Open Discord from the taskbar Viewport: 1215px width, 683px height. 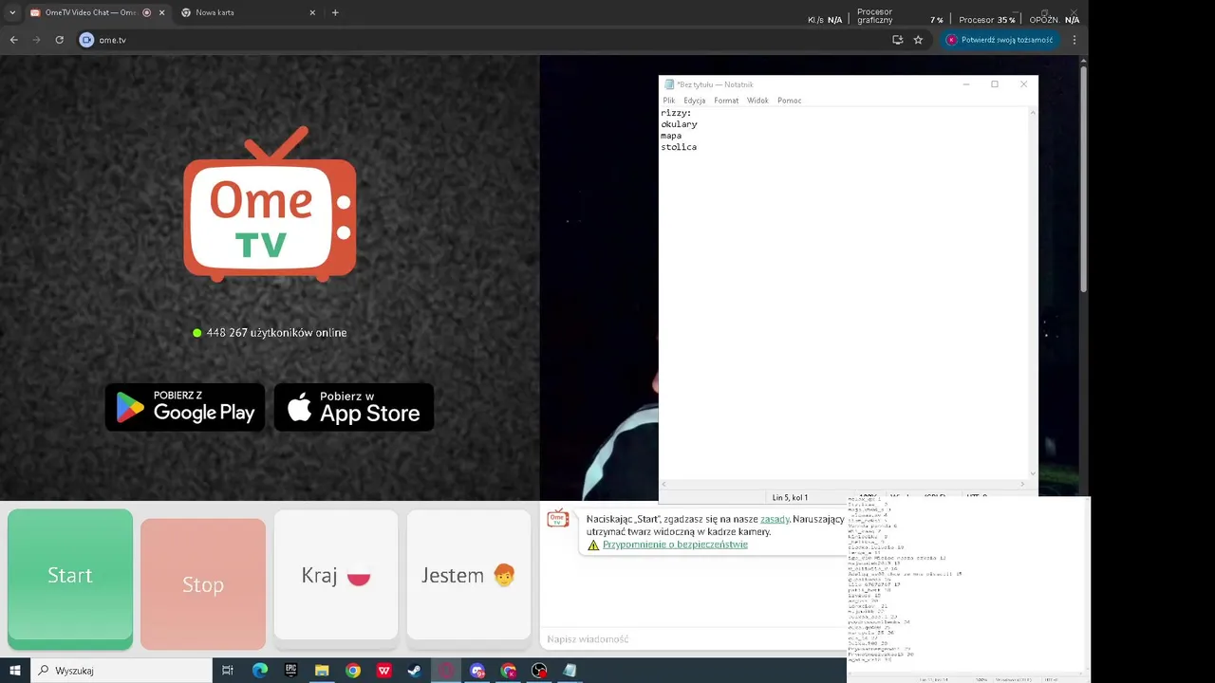click(x=477, y=671)
